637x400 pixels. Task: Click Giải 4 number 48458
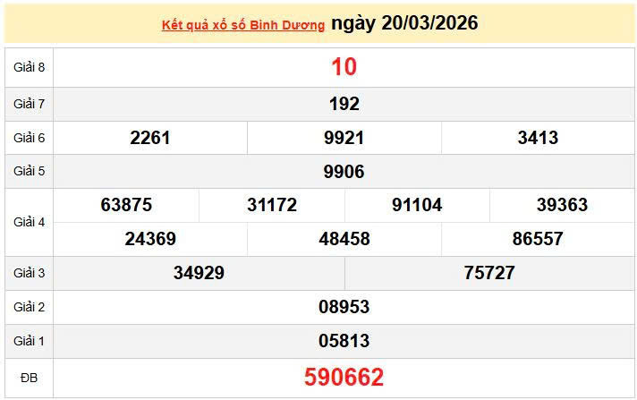pyautogui.click(x=344, y=239)
